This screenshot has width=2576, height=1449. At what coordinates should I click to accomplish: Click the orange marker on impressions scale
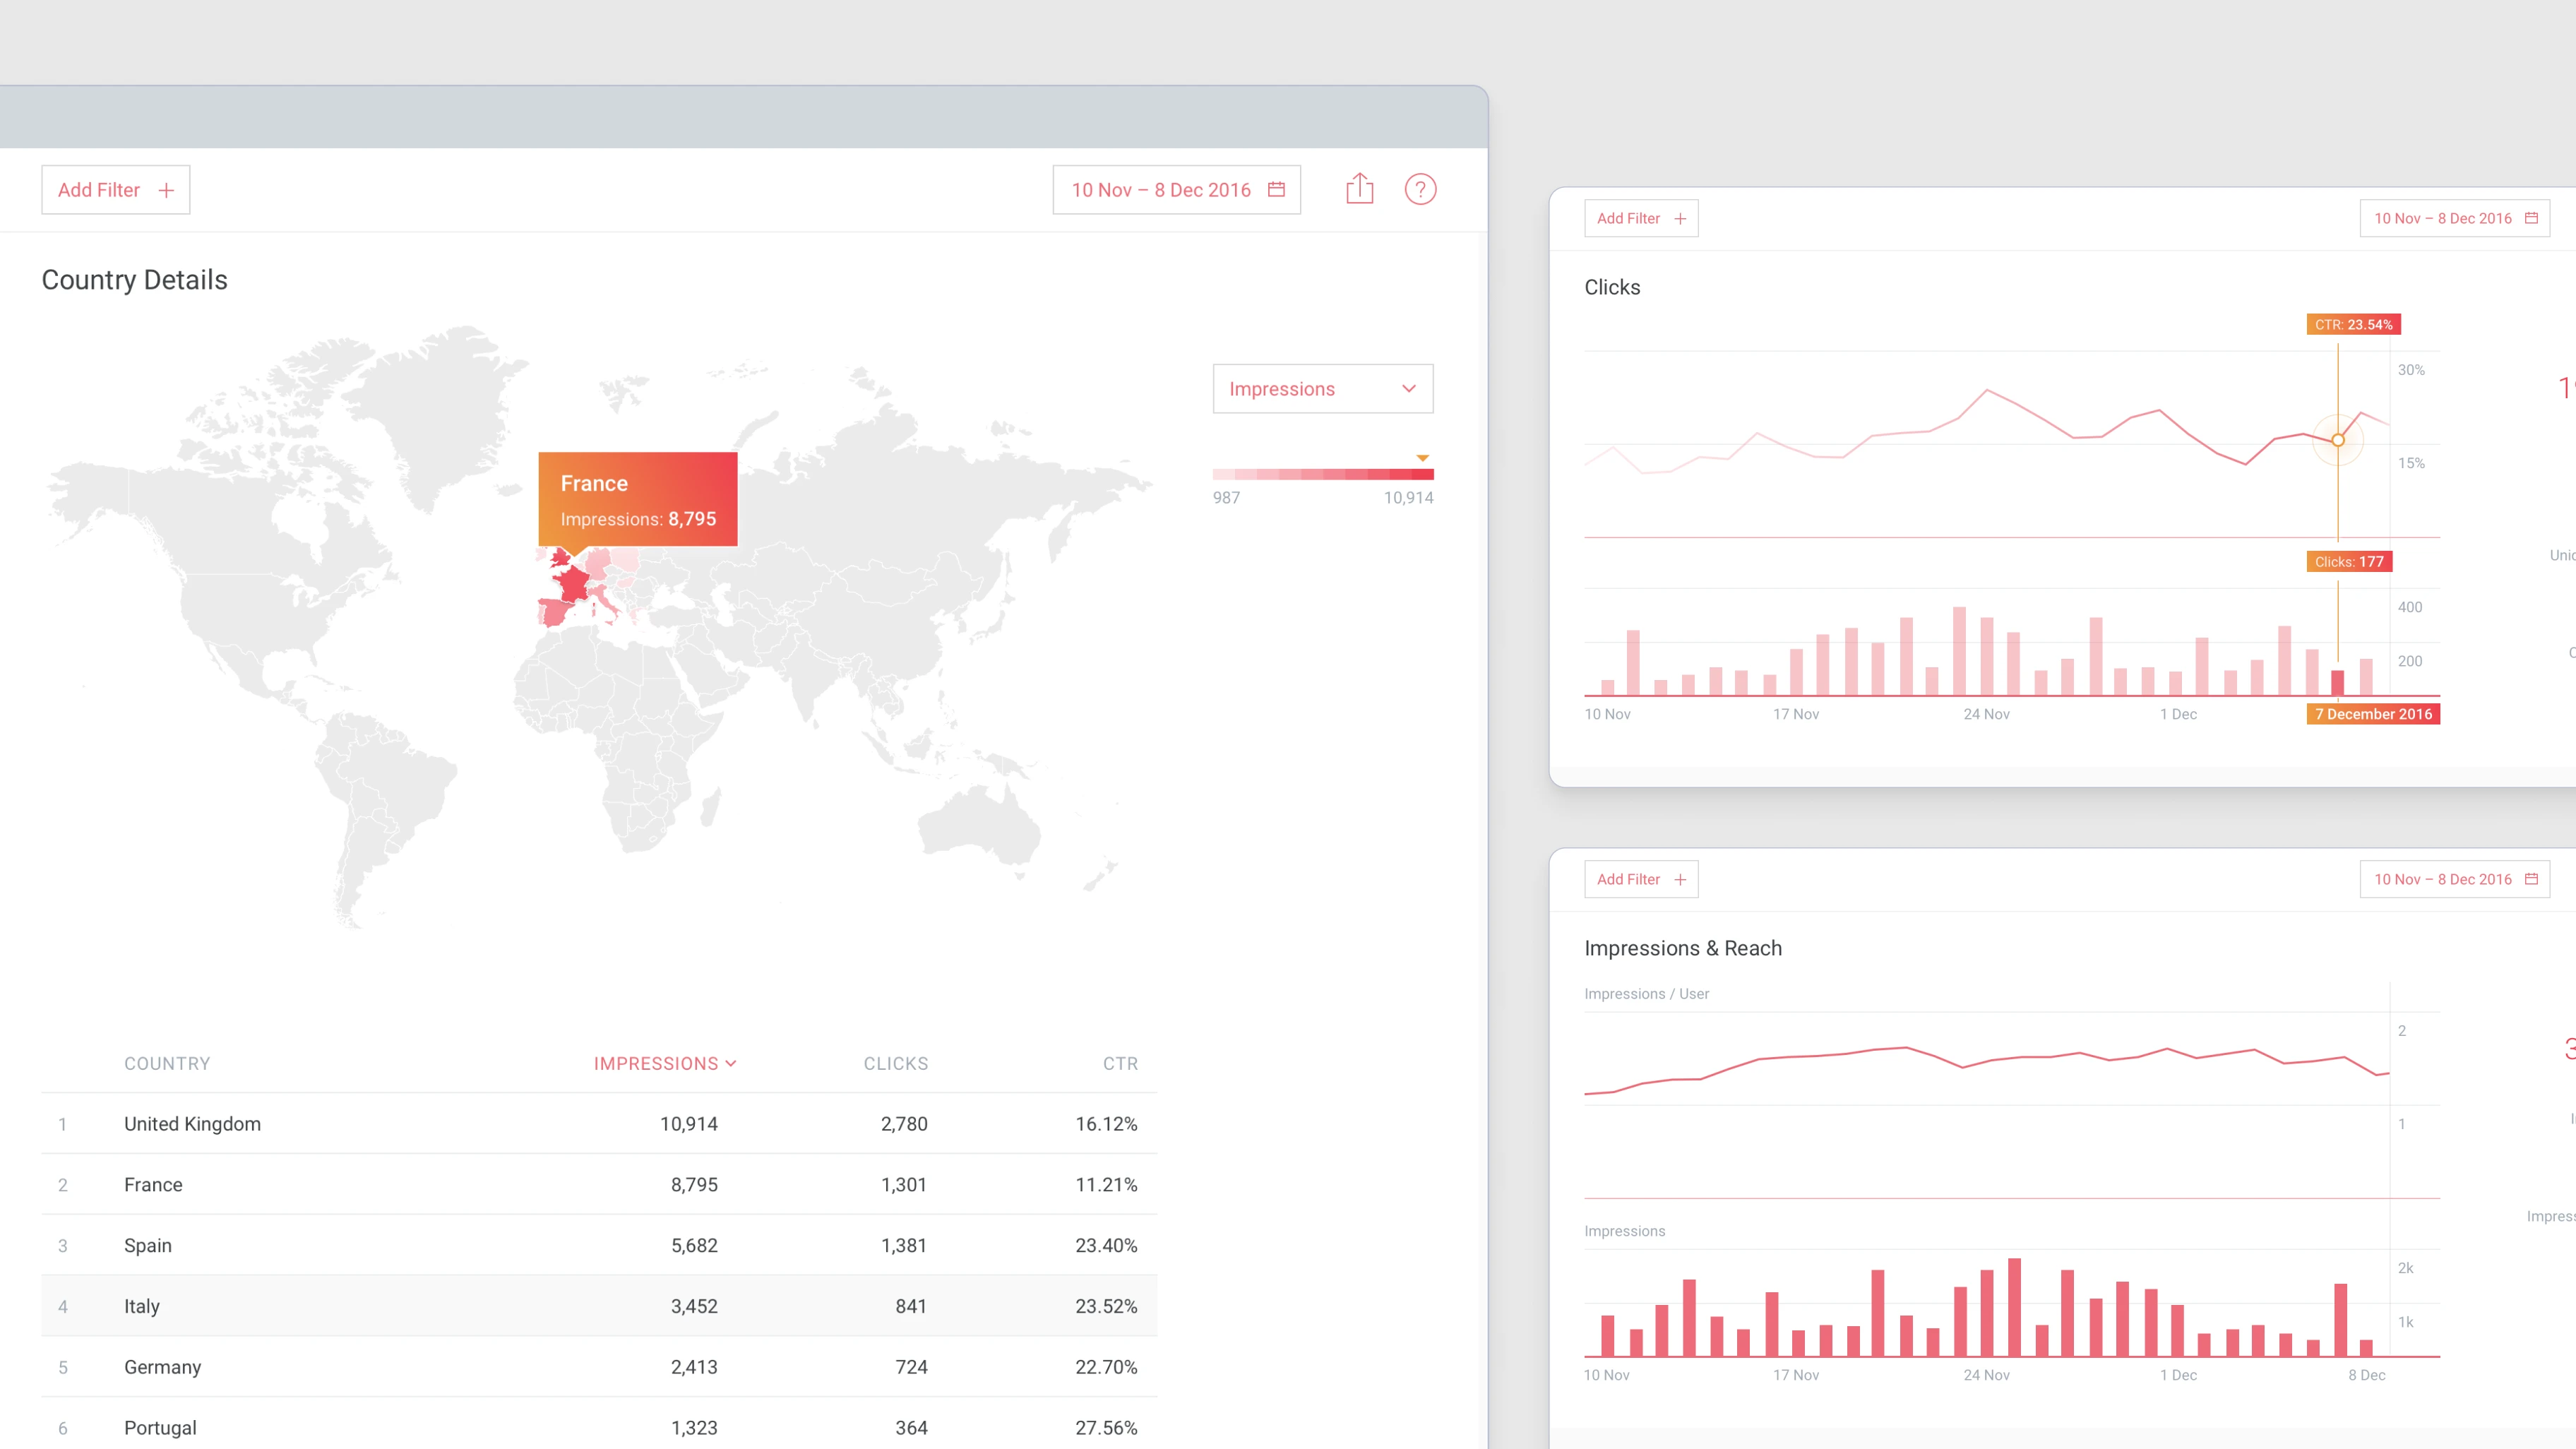click(1422, 458)
